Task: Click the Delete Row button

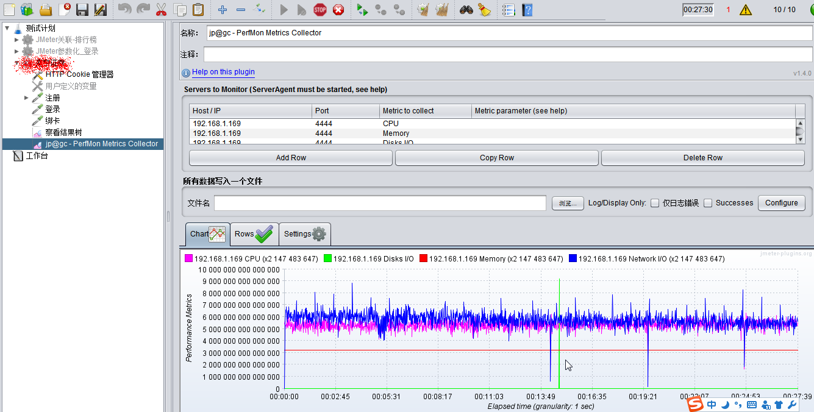Action: coord(703,158)
